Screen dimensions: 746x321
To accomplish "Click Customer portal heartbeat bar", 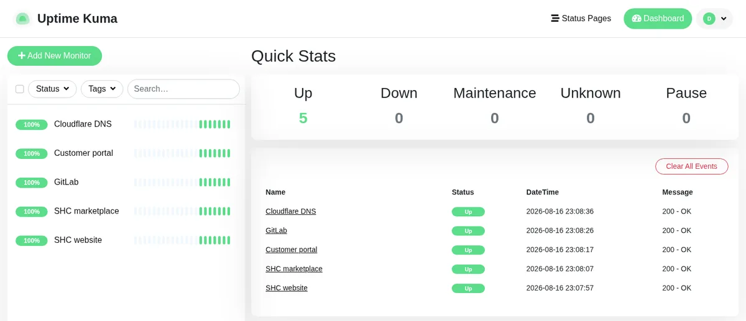I will point(182,153).
